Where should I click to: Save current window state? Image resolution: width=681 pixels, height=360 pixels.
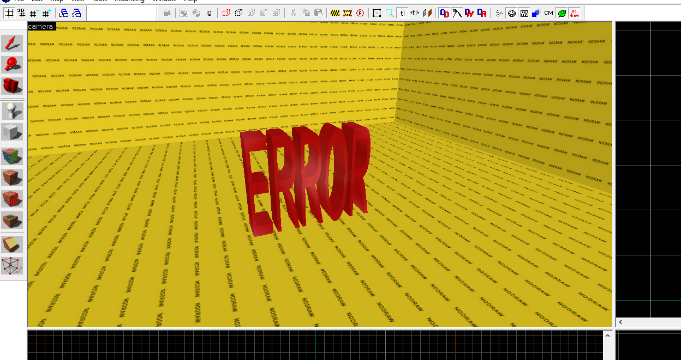(x=76, y=13)
